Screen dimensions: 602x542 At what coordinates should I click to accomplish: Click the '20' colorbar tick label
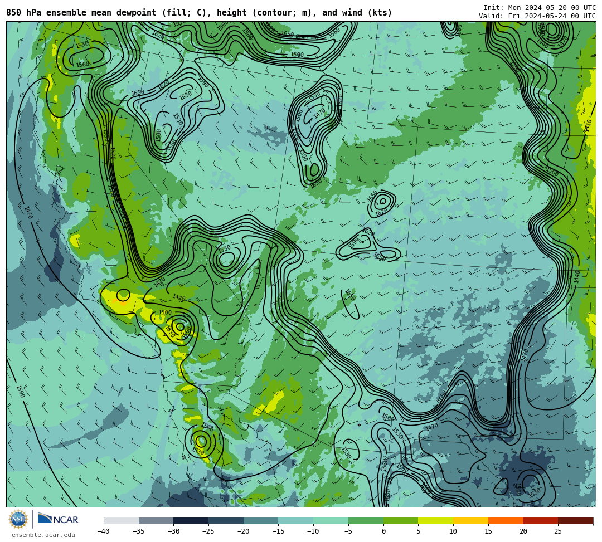click(523, 531)
